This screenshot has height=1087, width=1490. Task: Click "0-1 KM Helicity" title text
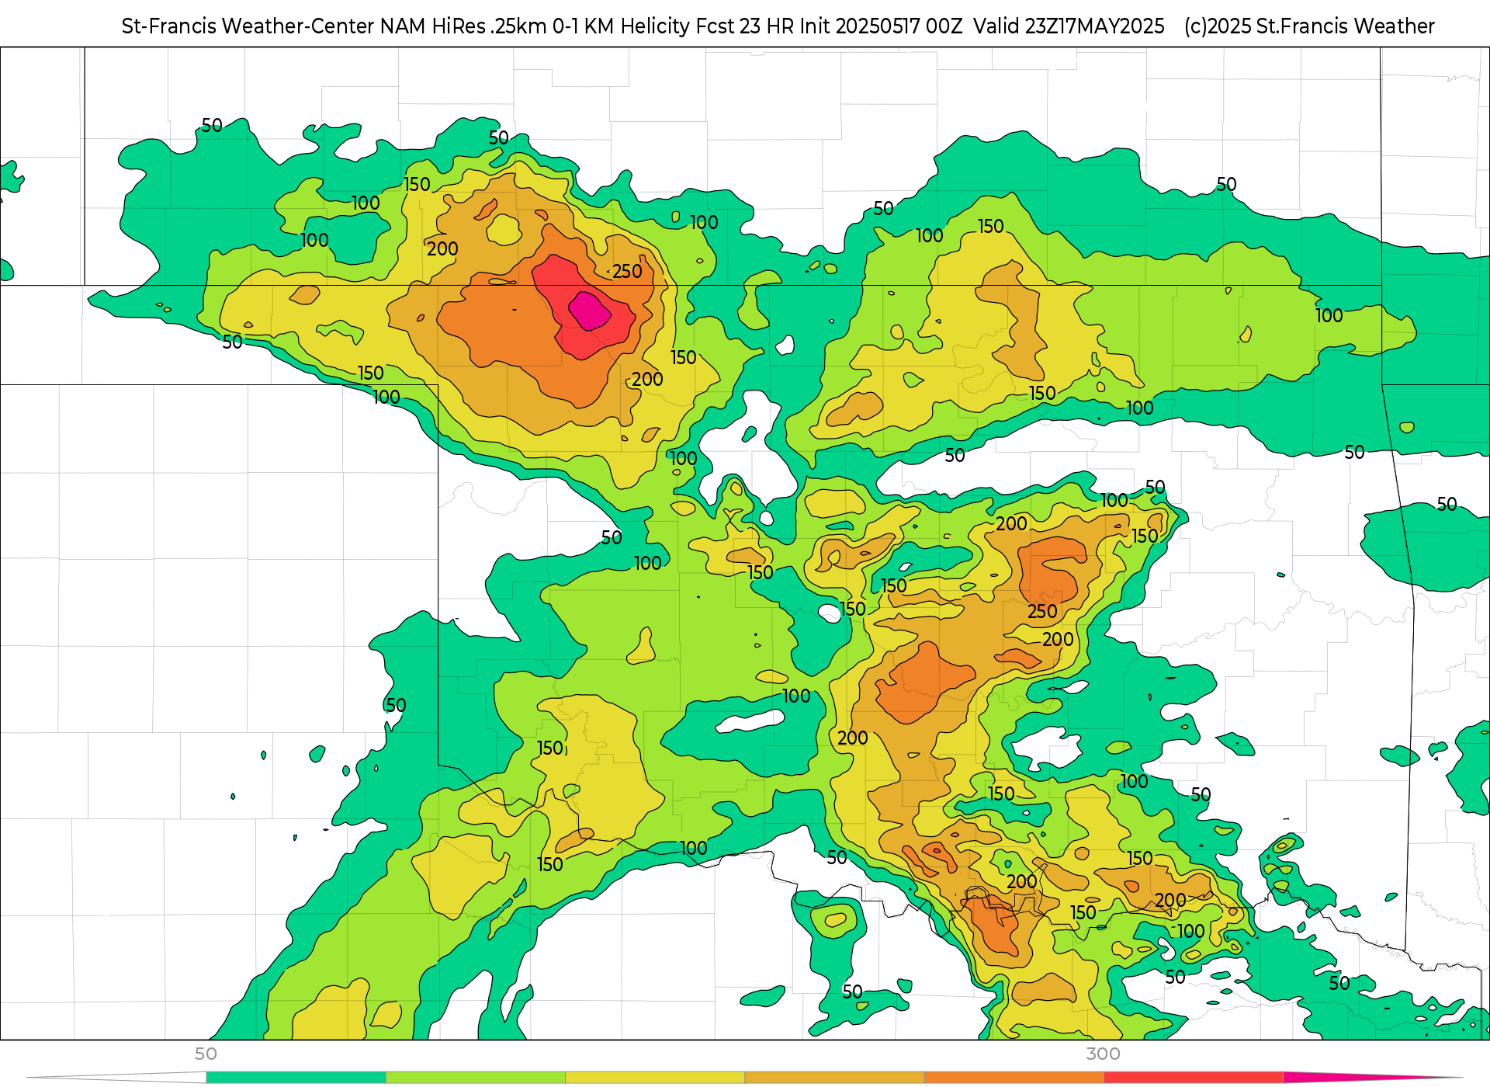[621, 26]
